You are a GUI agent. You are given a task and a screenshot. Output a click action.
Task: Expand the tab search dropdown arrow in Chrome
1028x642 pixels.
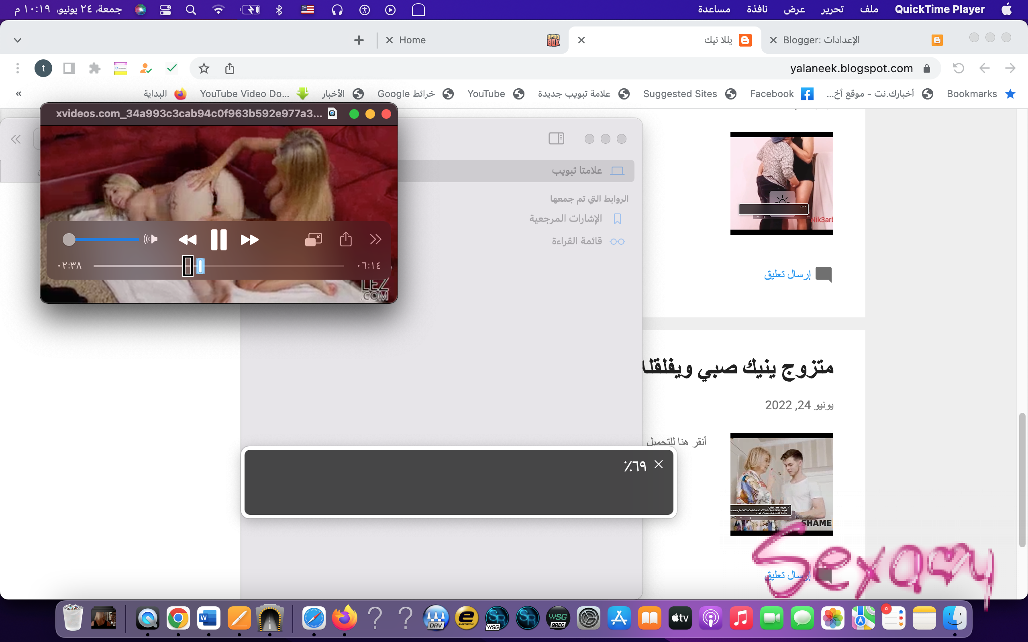pos(17,40)
